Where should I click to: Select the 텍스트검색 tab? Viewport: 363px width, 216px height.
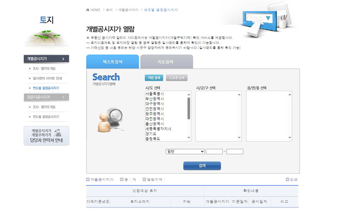click(x=112, y=62)
